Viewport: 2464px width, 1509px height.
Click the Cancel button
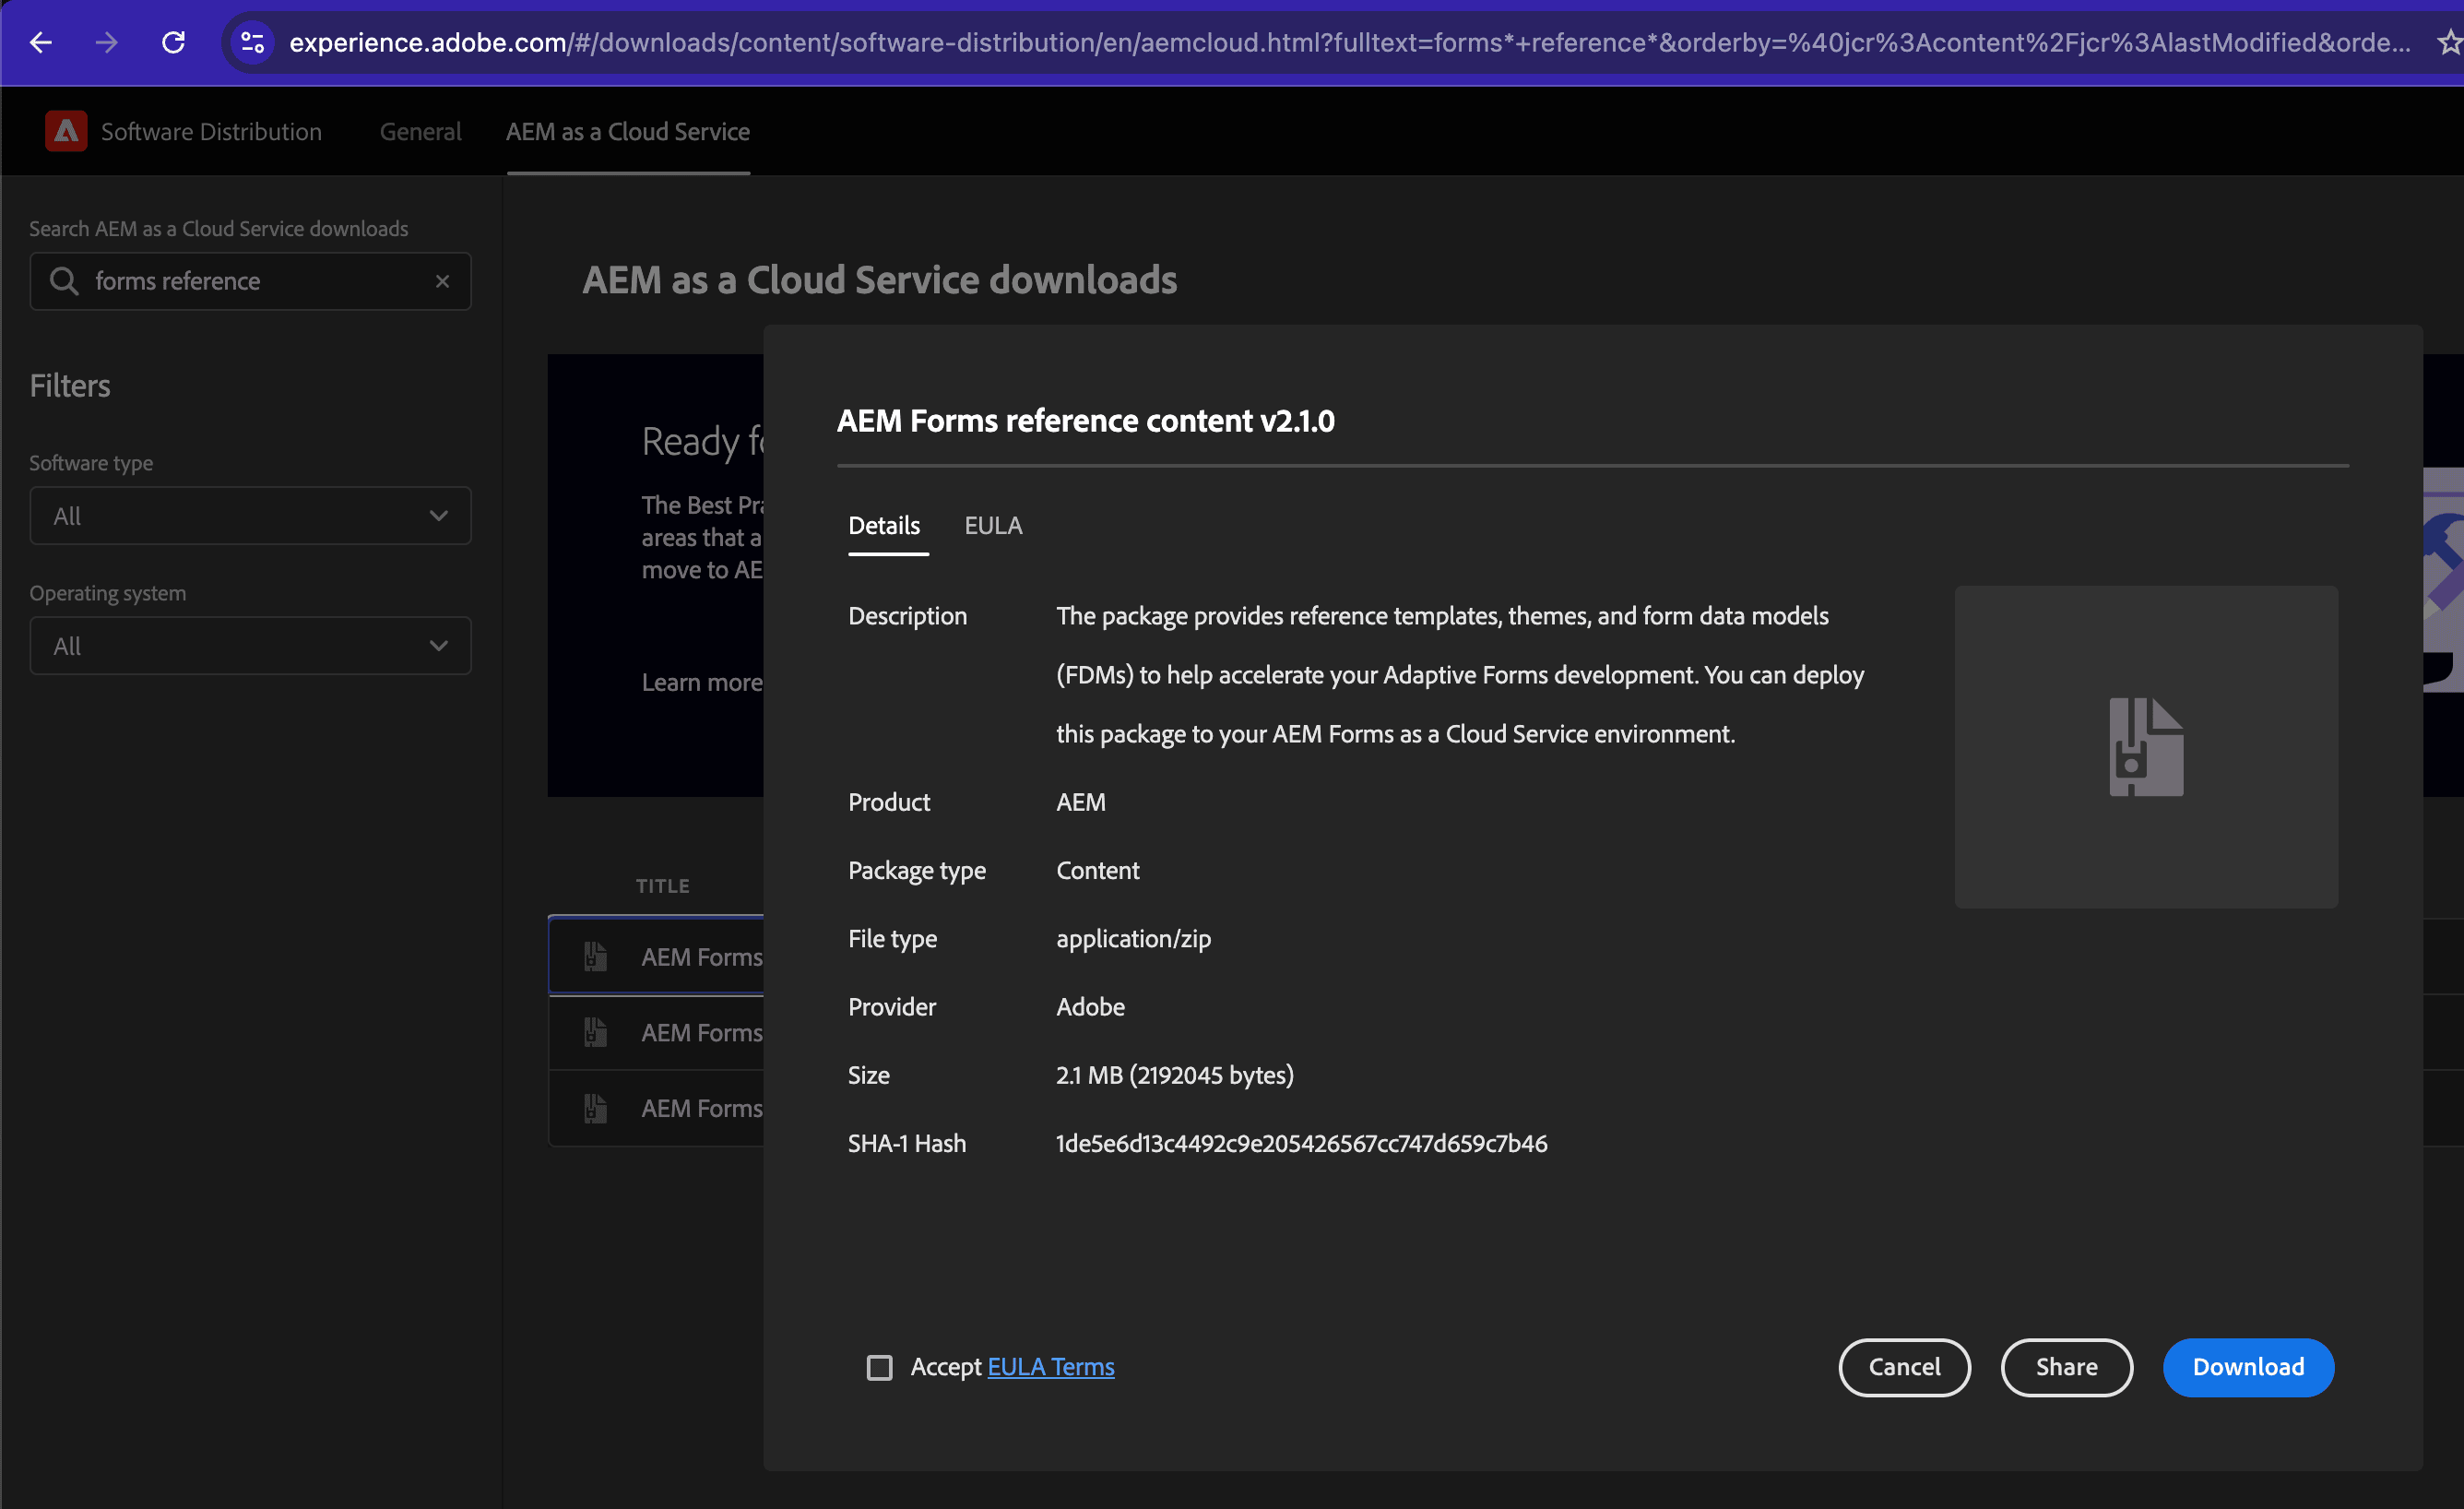pyautogui.click(x=1904, y=1366)
